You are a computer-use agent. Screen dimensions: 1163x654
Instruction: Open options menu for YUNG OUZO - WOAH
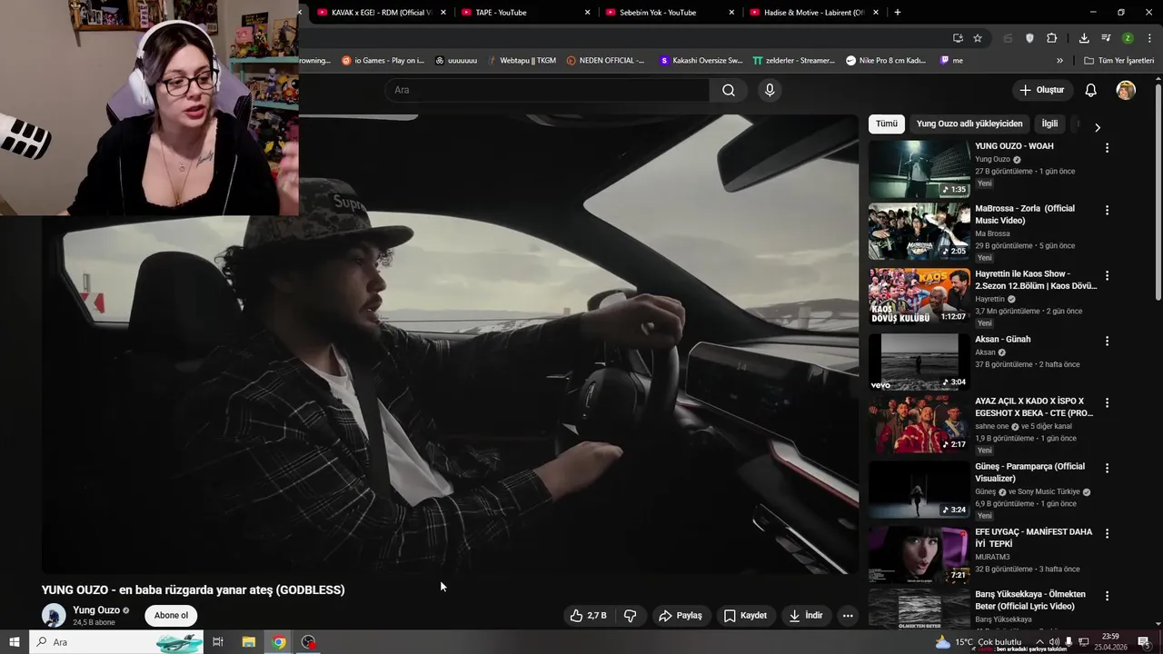1107,148
